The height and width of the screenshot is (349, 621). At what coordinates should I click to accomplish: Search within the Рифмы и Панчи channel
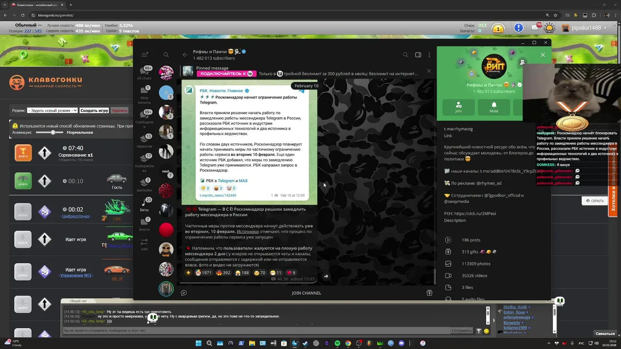(406, 55)
